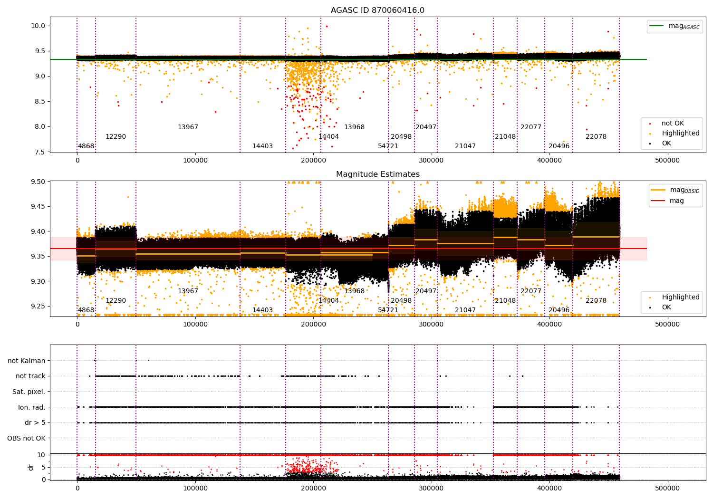Click OBSID label 21048 in the AGASC ID plot
This screenshot has height=499, width=713.
505,137
